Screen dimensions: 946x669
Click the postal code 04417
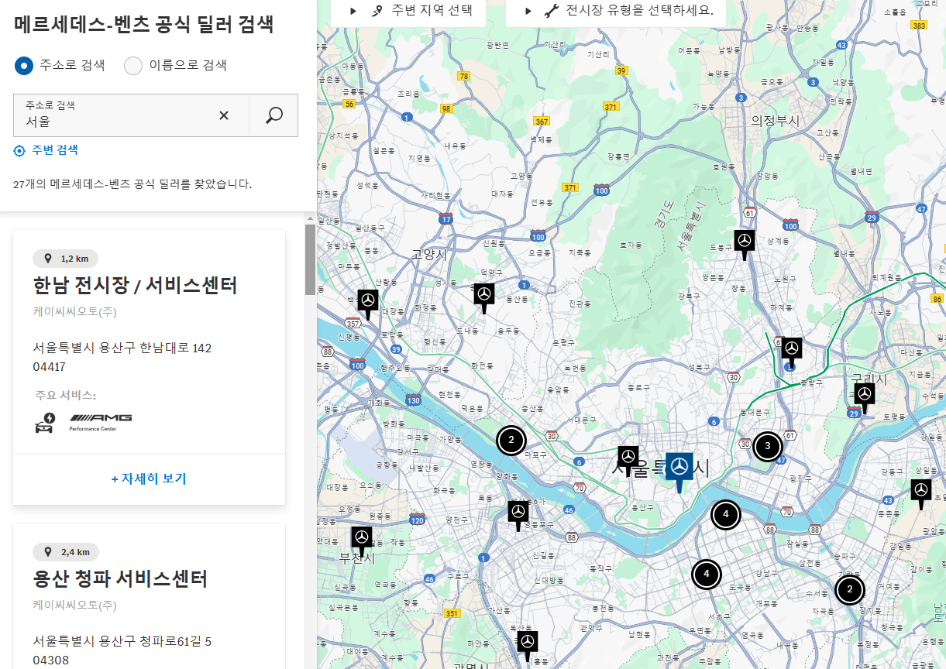click(x=50, y=367)
